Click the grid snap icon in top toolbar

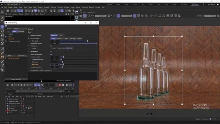pyautogui.click(x=62, y=11)
